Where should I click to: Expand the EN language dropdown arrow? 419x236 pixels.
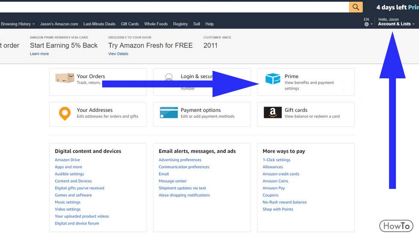[x=372, y=24]
